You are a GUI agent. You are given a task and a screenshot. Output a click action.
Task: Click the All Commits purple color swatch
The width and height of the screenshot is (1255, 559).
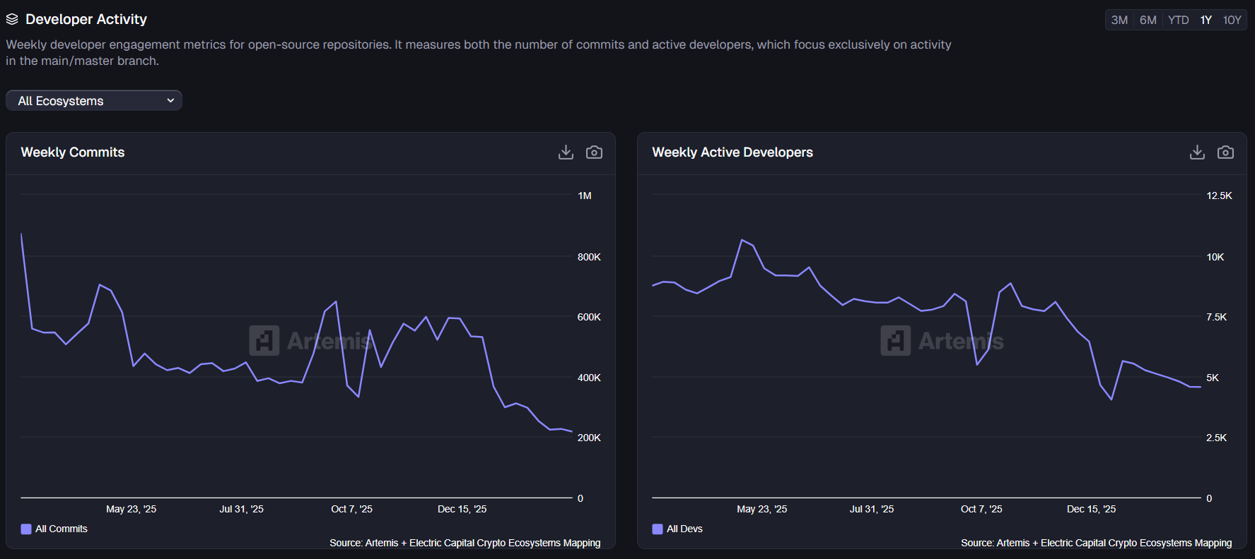[26, 529]
